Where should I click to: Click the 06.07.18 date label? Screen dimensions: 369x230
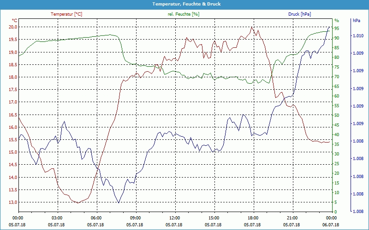pyautogui.click(x=331, y=224)
